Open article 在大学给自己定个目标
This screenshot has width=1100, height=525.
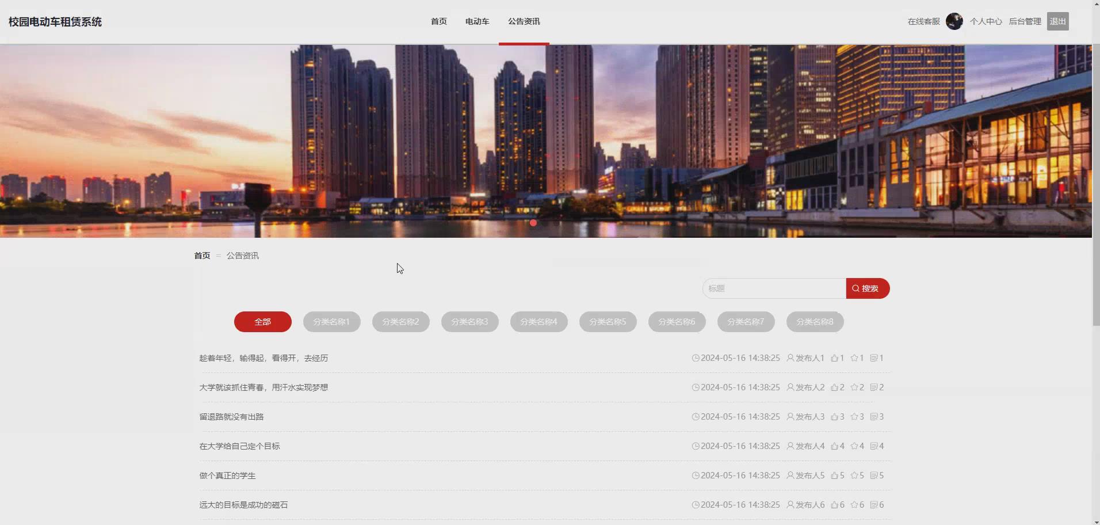click(x=239, y=446)
